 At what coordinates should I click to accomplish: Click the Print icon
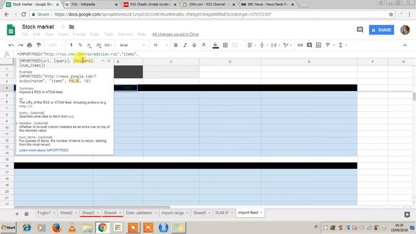(29, 45)
